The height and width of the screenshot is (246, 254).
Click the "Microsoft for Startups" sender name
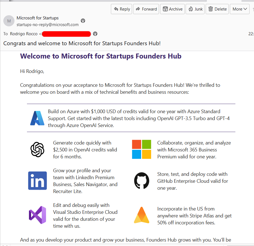point(38,18)
